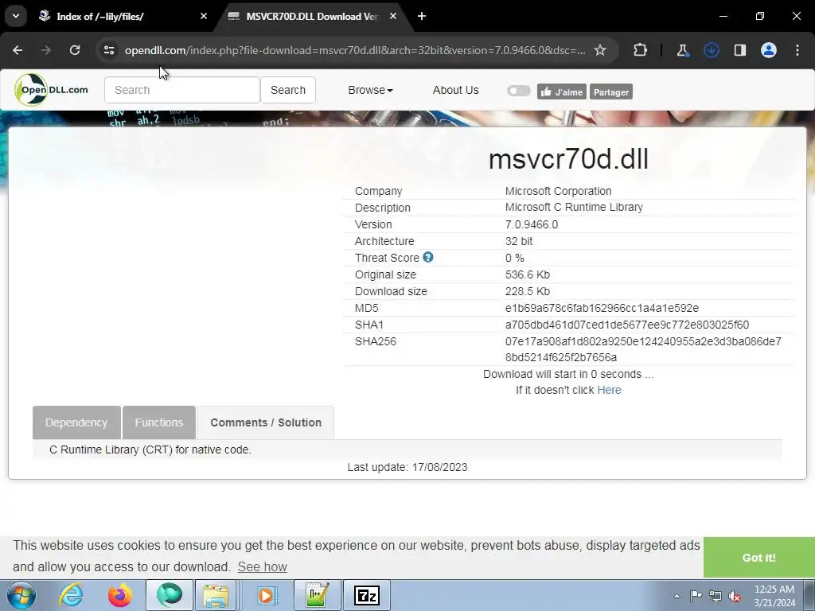Image resolution: width=815 pixels, height=611 pixels.
Task: Click the OpenDLL.com logo
Action: [x=51, y=90]
